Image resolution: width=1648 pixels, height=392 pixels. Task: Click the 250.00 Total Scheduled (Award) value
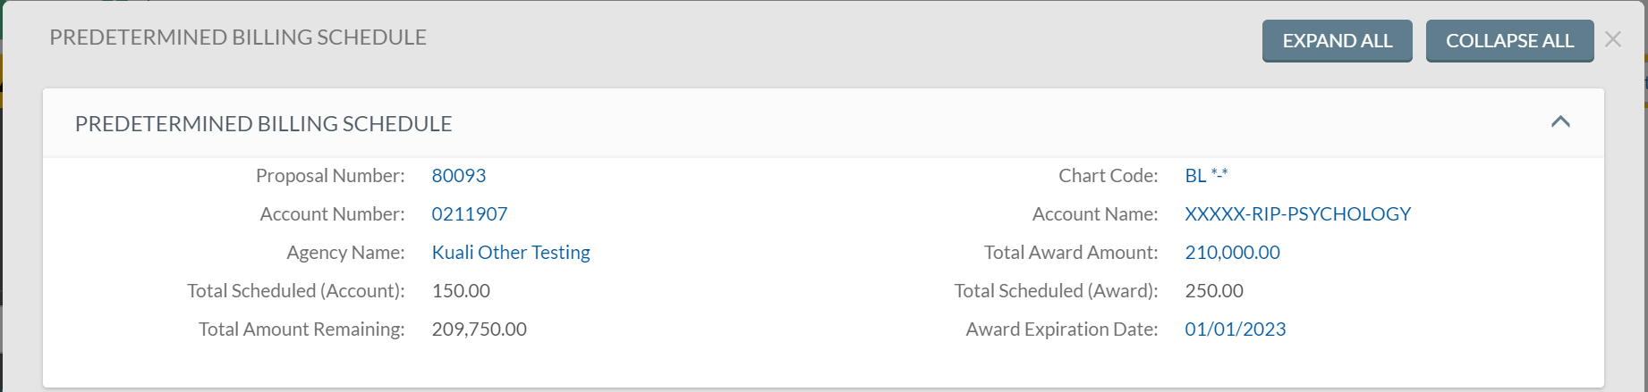pos(1214,291)
